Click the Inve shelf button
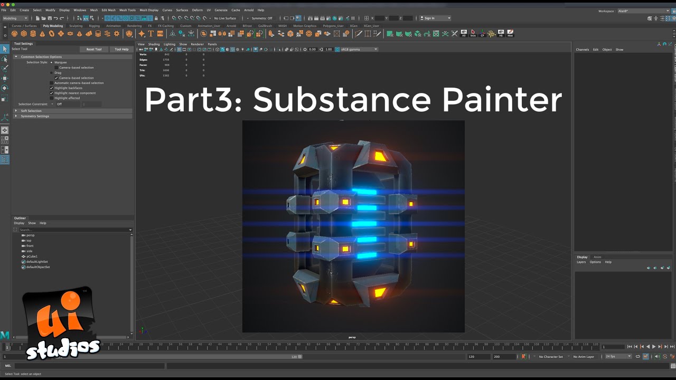The width and height of the screenshot is (676, 380). pyautogui.click(x=473, y=34)
